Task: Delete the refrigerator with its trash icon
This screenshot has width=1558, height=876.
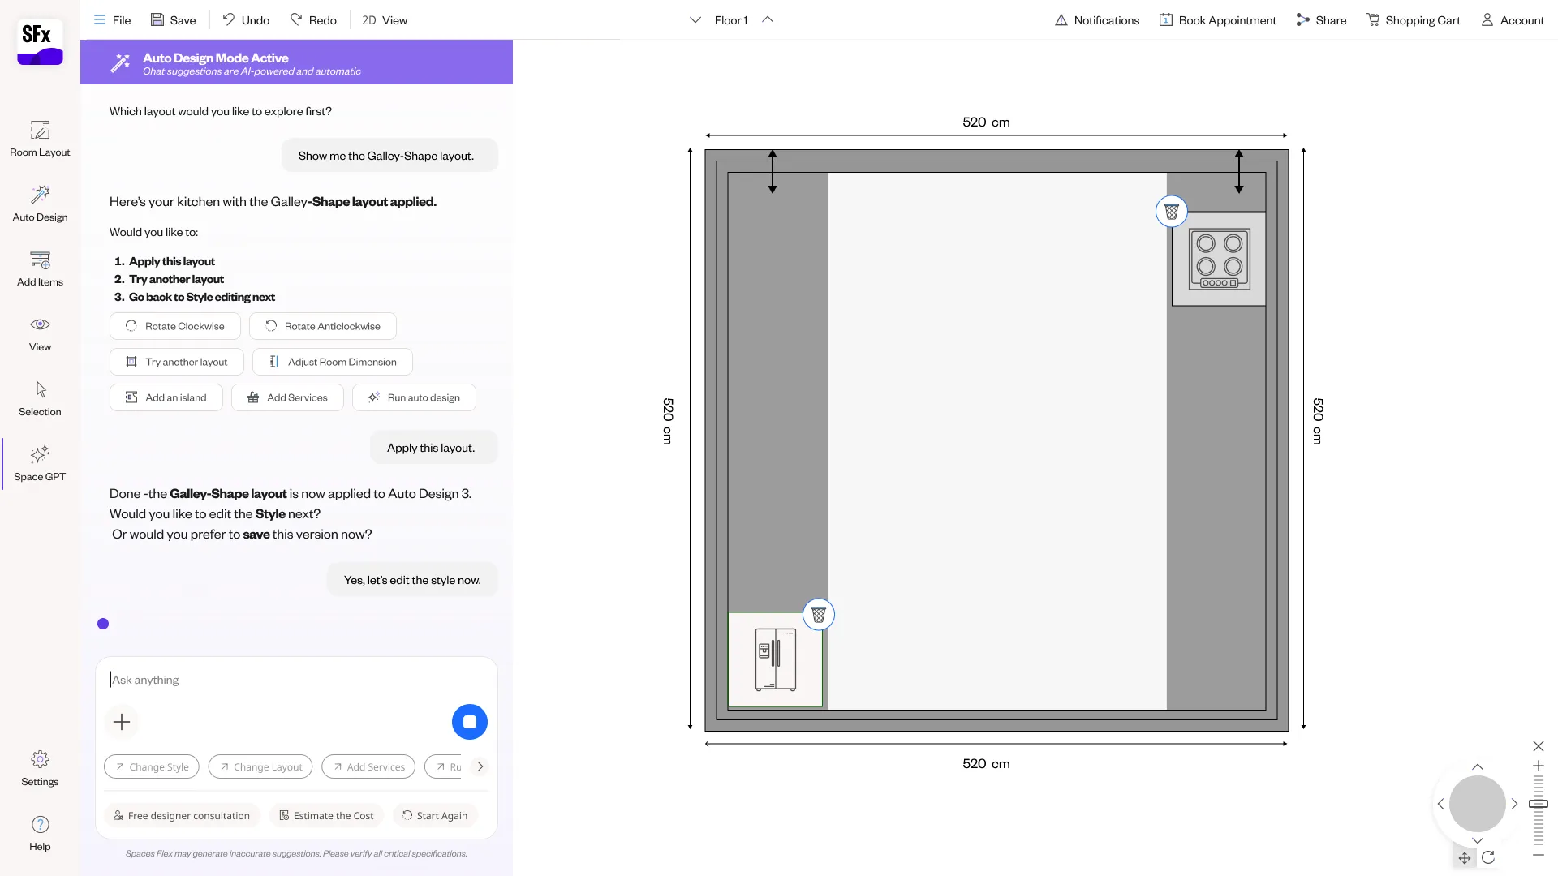Action: point(819,615)
